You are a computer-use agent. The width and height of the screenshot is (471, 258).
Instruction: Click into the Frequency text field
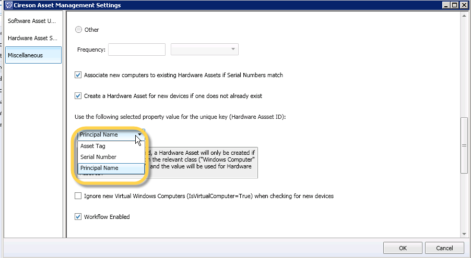(x=136, y=50)
